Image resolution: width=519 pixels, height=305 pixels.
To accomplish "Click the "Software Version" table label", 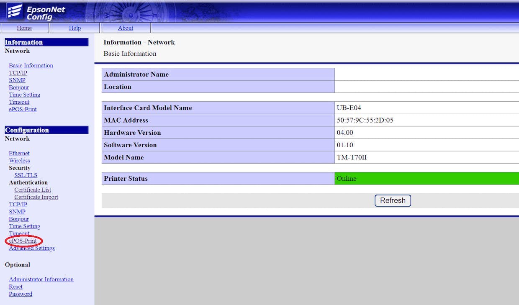I will click(130, 145).
